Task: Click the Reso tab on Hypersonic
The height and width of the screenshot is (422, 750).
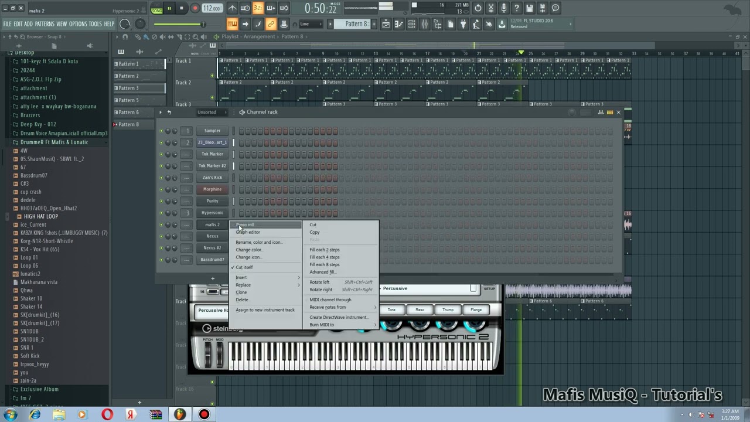Action: [x=420, y=309]
